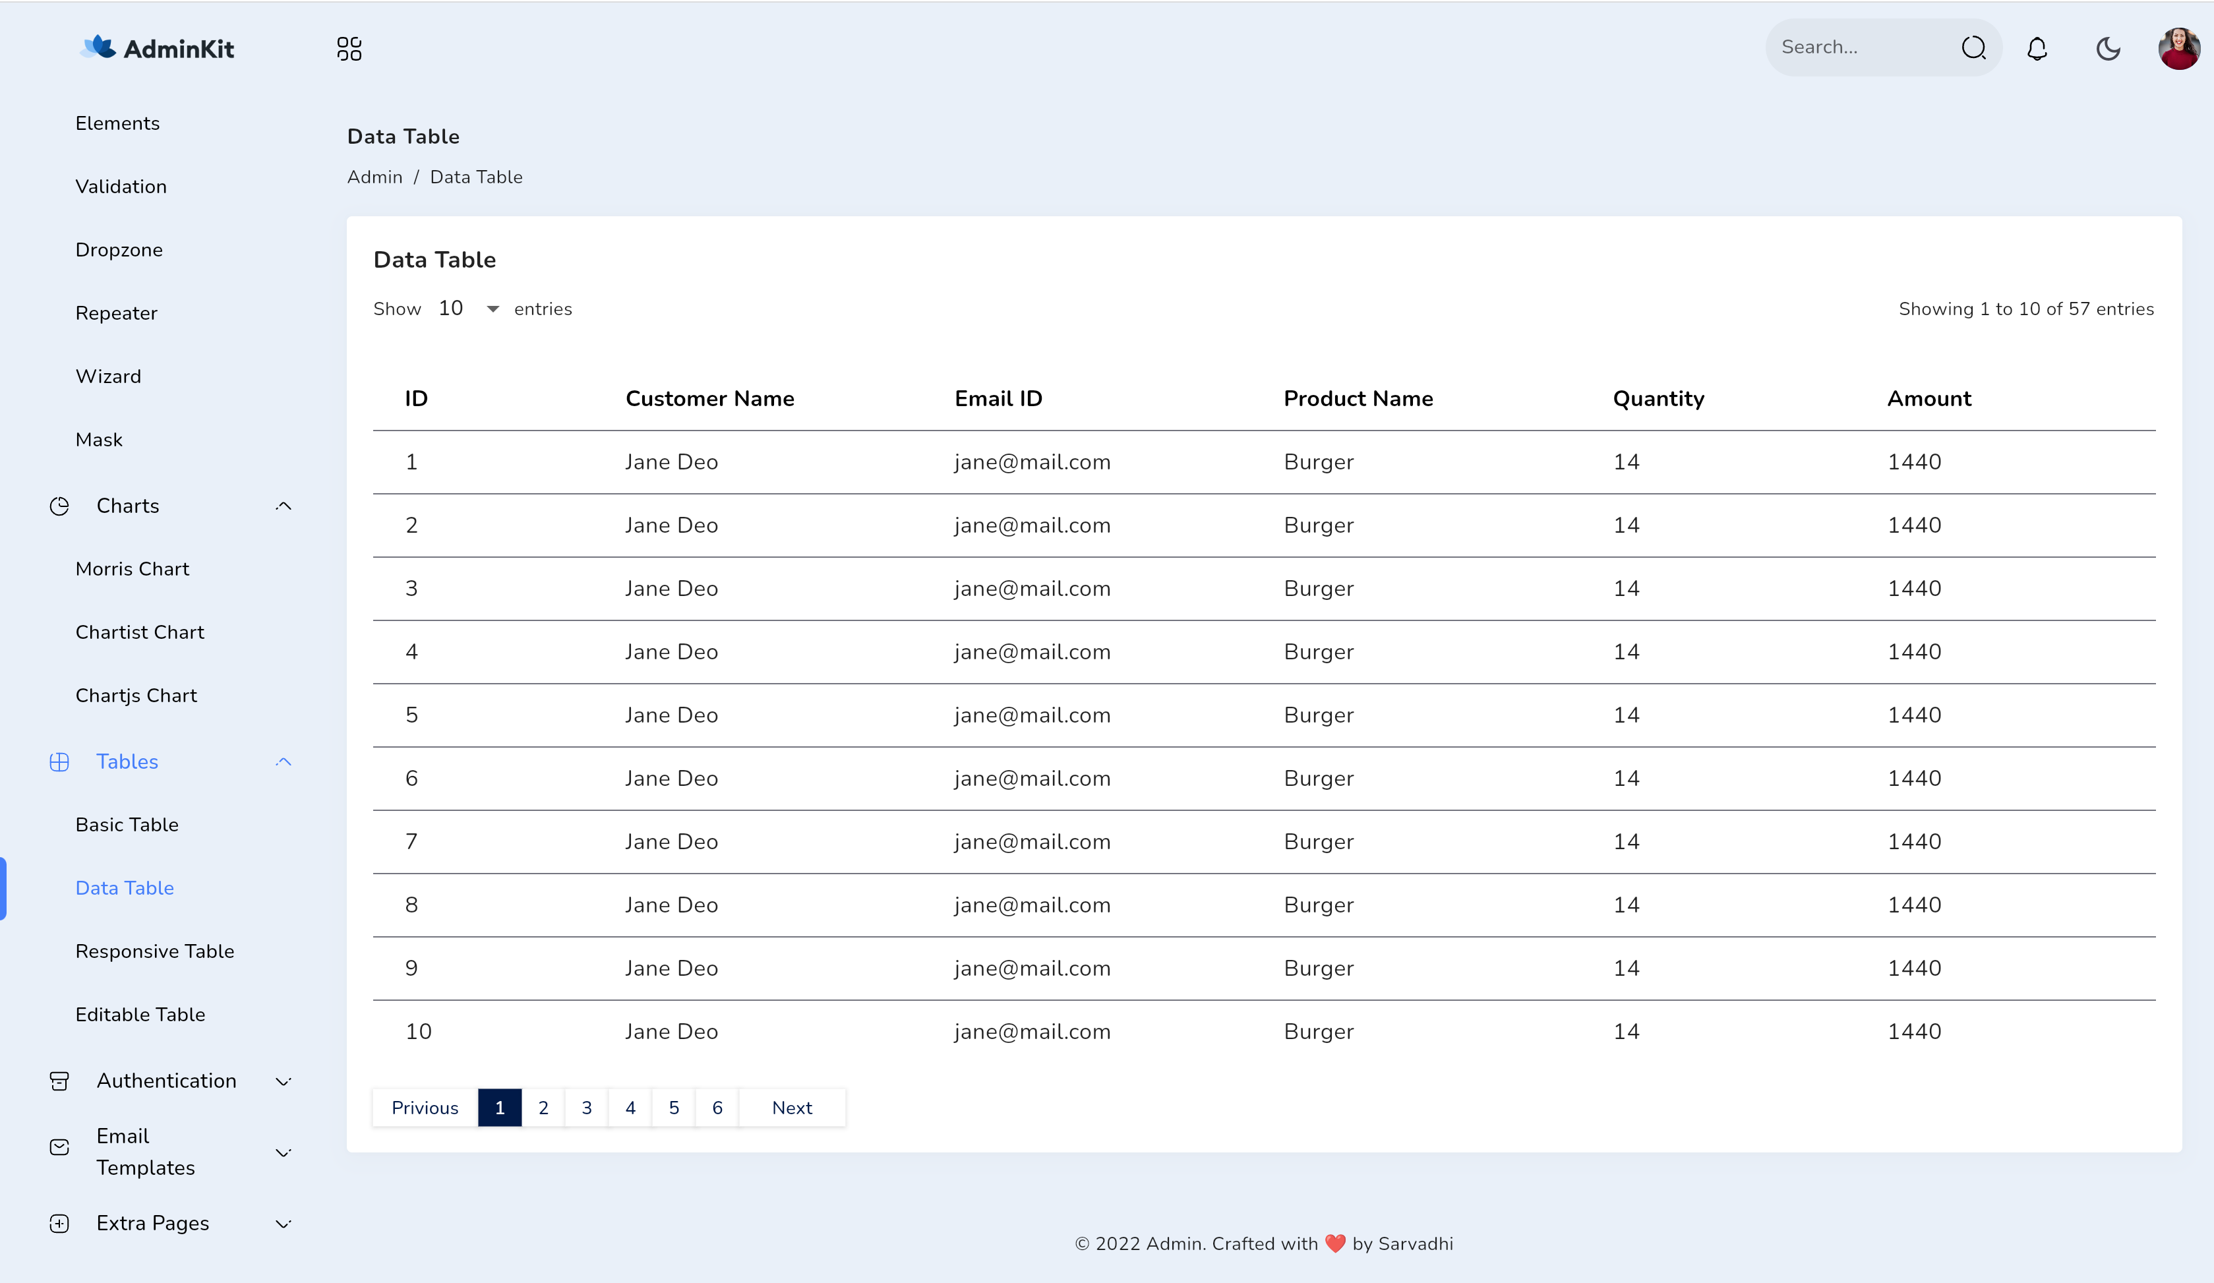This screenshot has height=1283, width=2214.
Task: Open the notifications bell
Action: point(2037,48)
